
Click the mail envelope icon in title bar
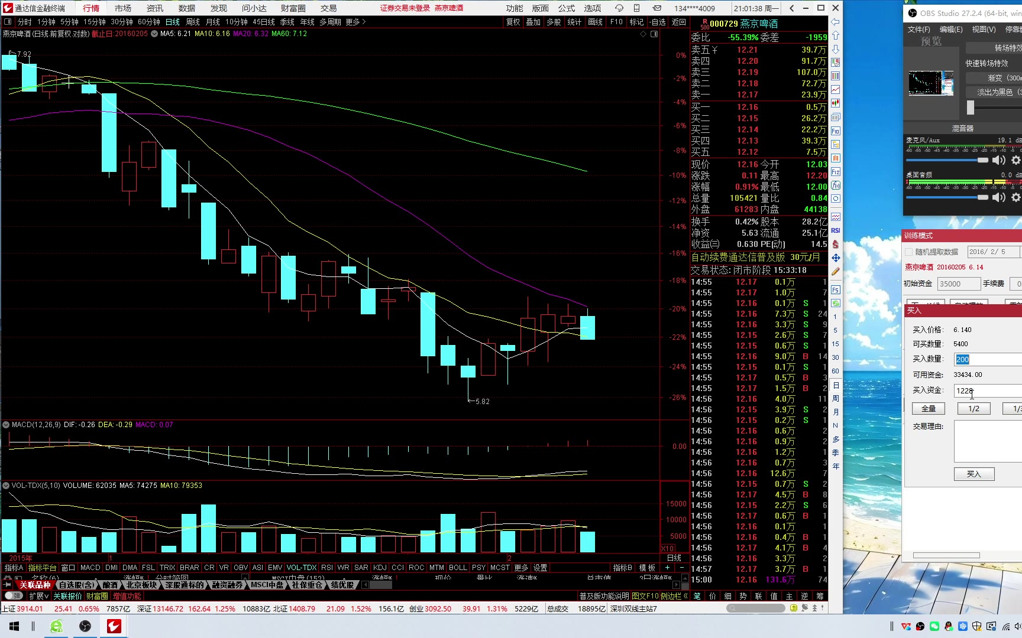tap(656, 8)
